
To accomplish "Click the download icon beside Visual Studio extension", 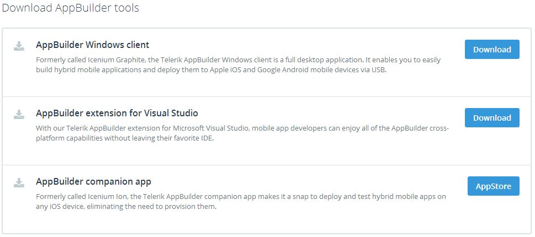I will coord(19,114).
